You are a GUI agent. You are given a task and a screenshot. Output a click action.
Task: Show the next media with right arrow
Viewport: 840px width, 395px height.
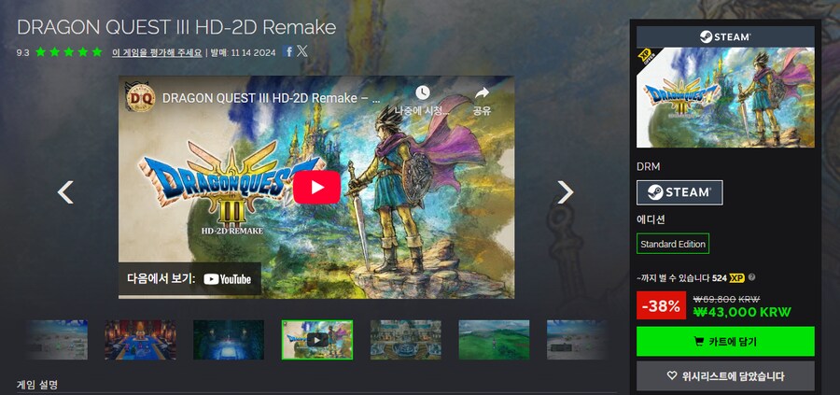point(566,191)
